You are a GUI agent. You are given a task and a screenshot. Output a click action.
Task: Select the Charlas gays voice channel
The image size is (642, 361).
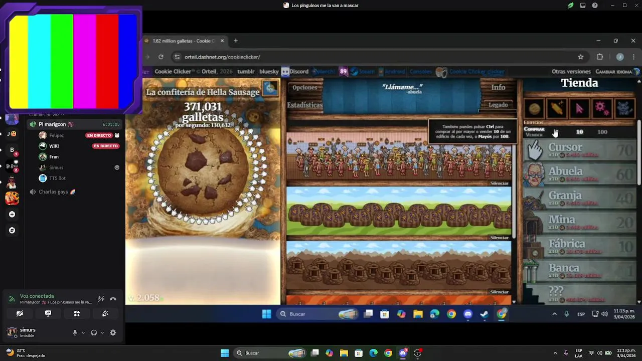tap(57, 192)
